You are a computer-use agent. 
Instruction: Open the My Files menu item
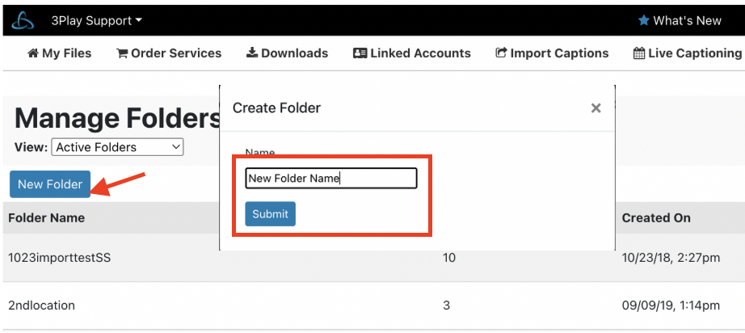[60, 53]
